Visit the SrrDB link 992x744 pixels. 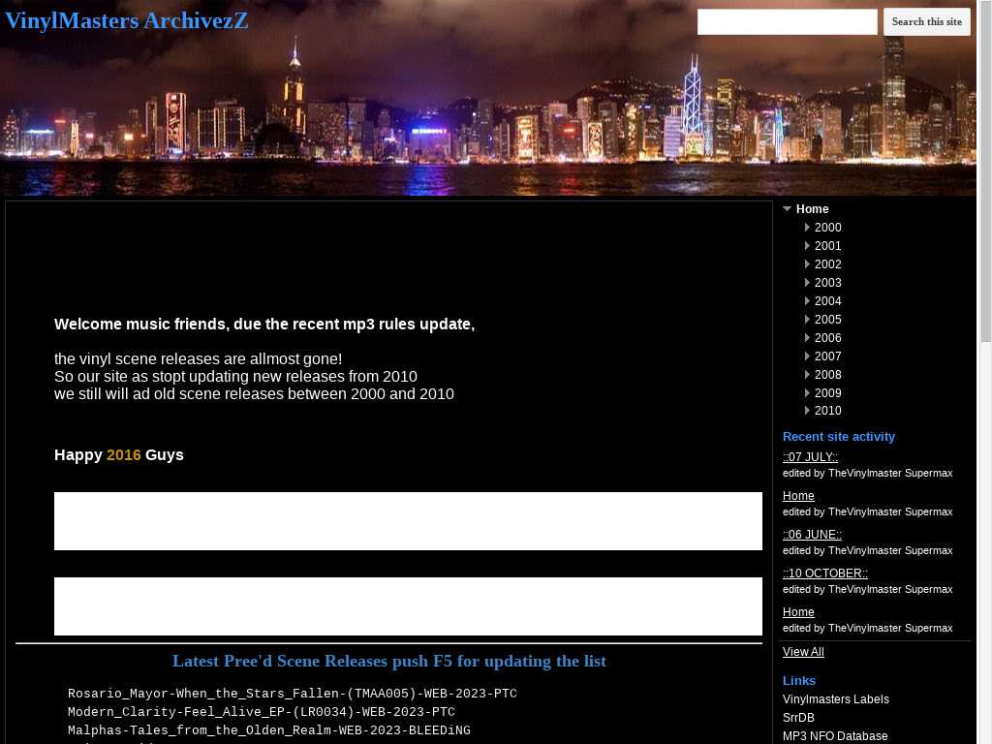tap(798, 718)
